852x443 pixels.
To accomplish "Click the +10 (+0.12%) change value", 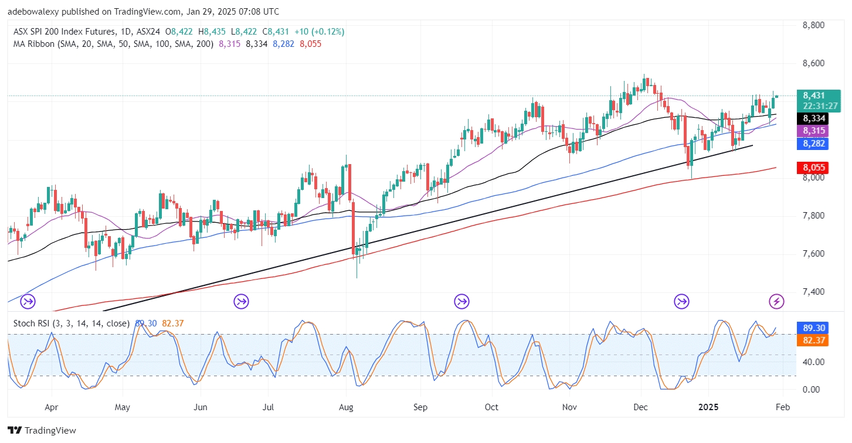I will point(320,32).
